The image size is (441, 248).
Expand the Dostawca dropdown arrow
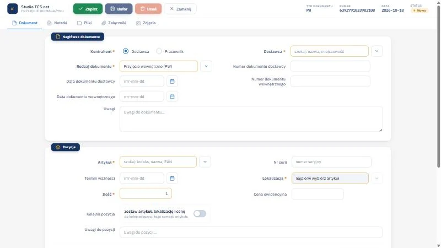(x=377, y=51)
